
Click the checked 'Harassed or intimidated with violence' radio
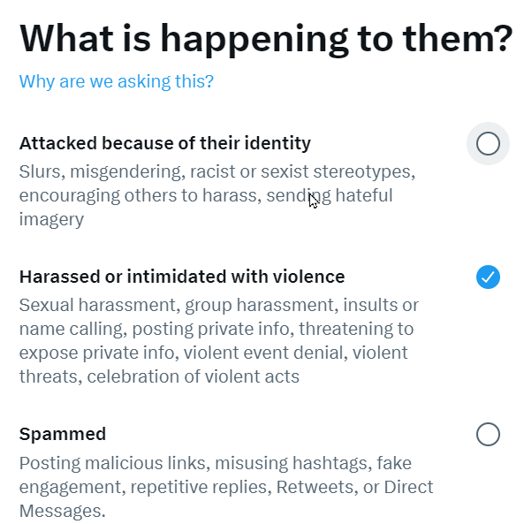tap(488, 277)
